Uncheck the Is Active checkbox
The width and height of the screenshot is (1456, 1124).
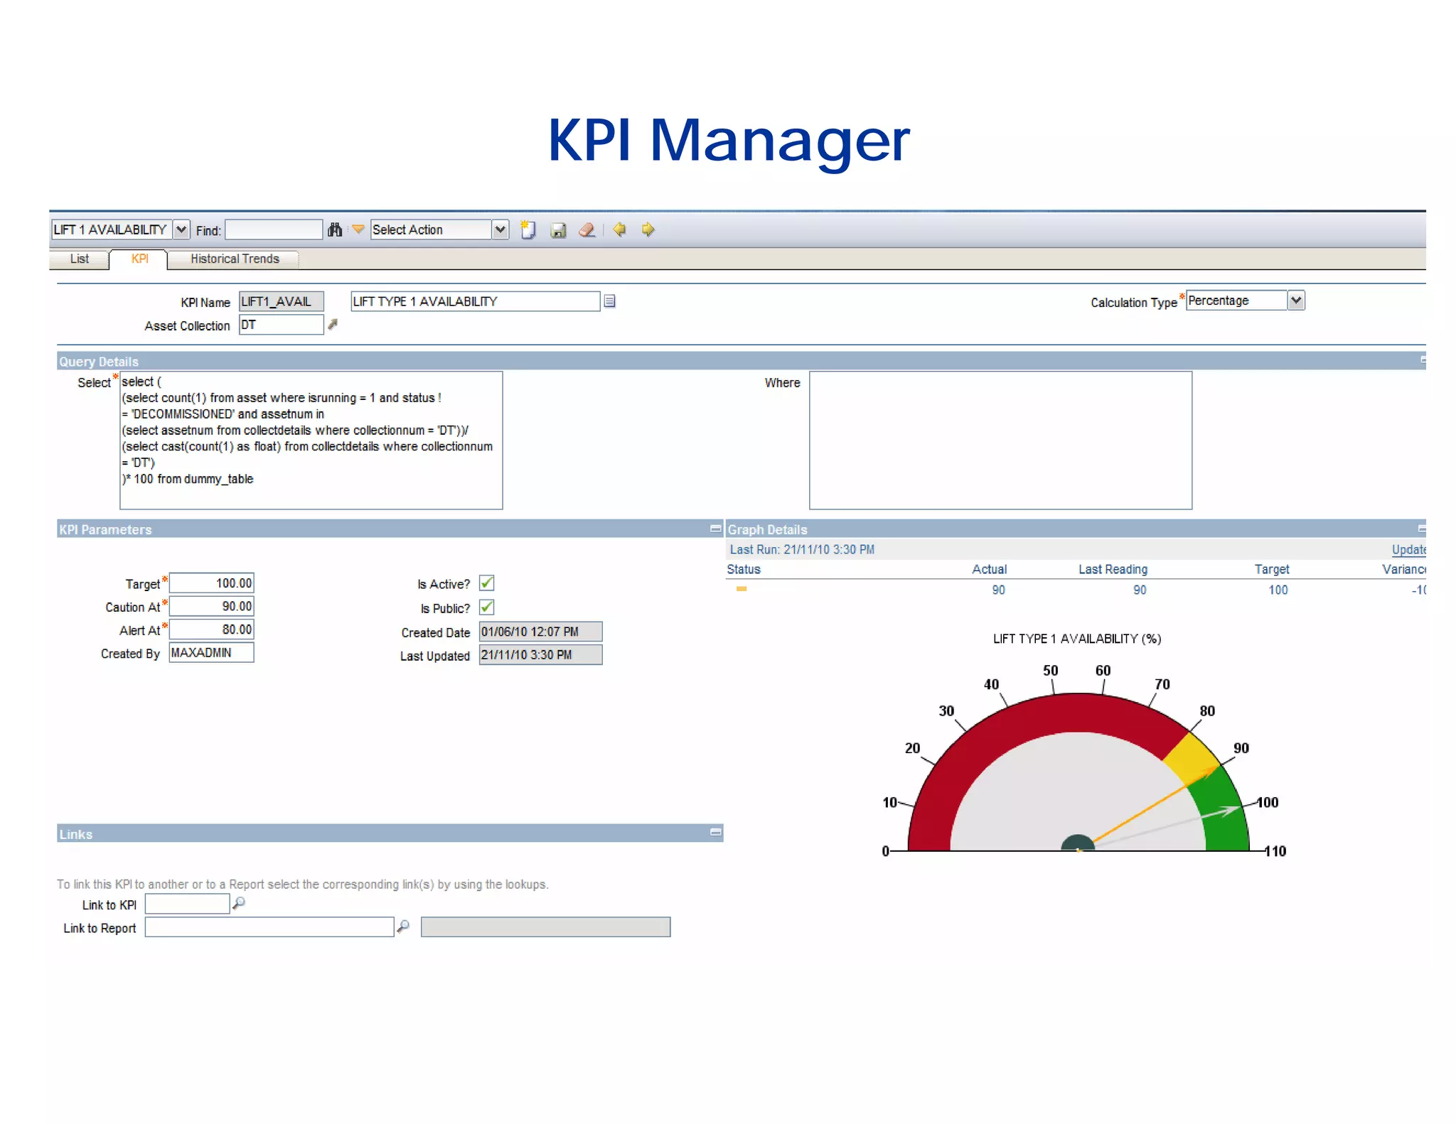pyautogui.click(x=487, y=583)
